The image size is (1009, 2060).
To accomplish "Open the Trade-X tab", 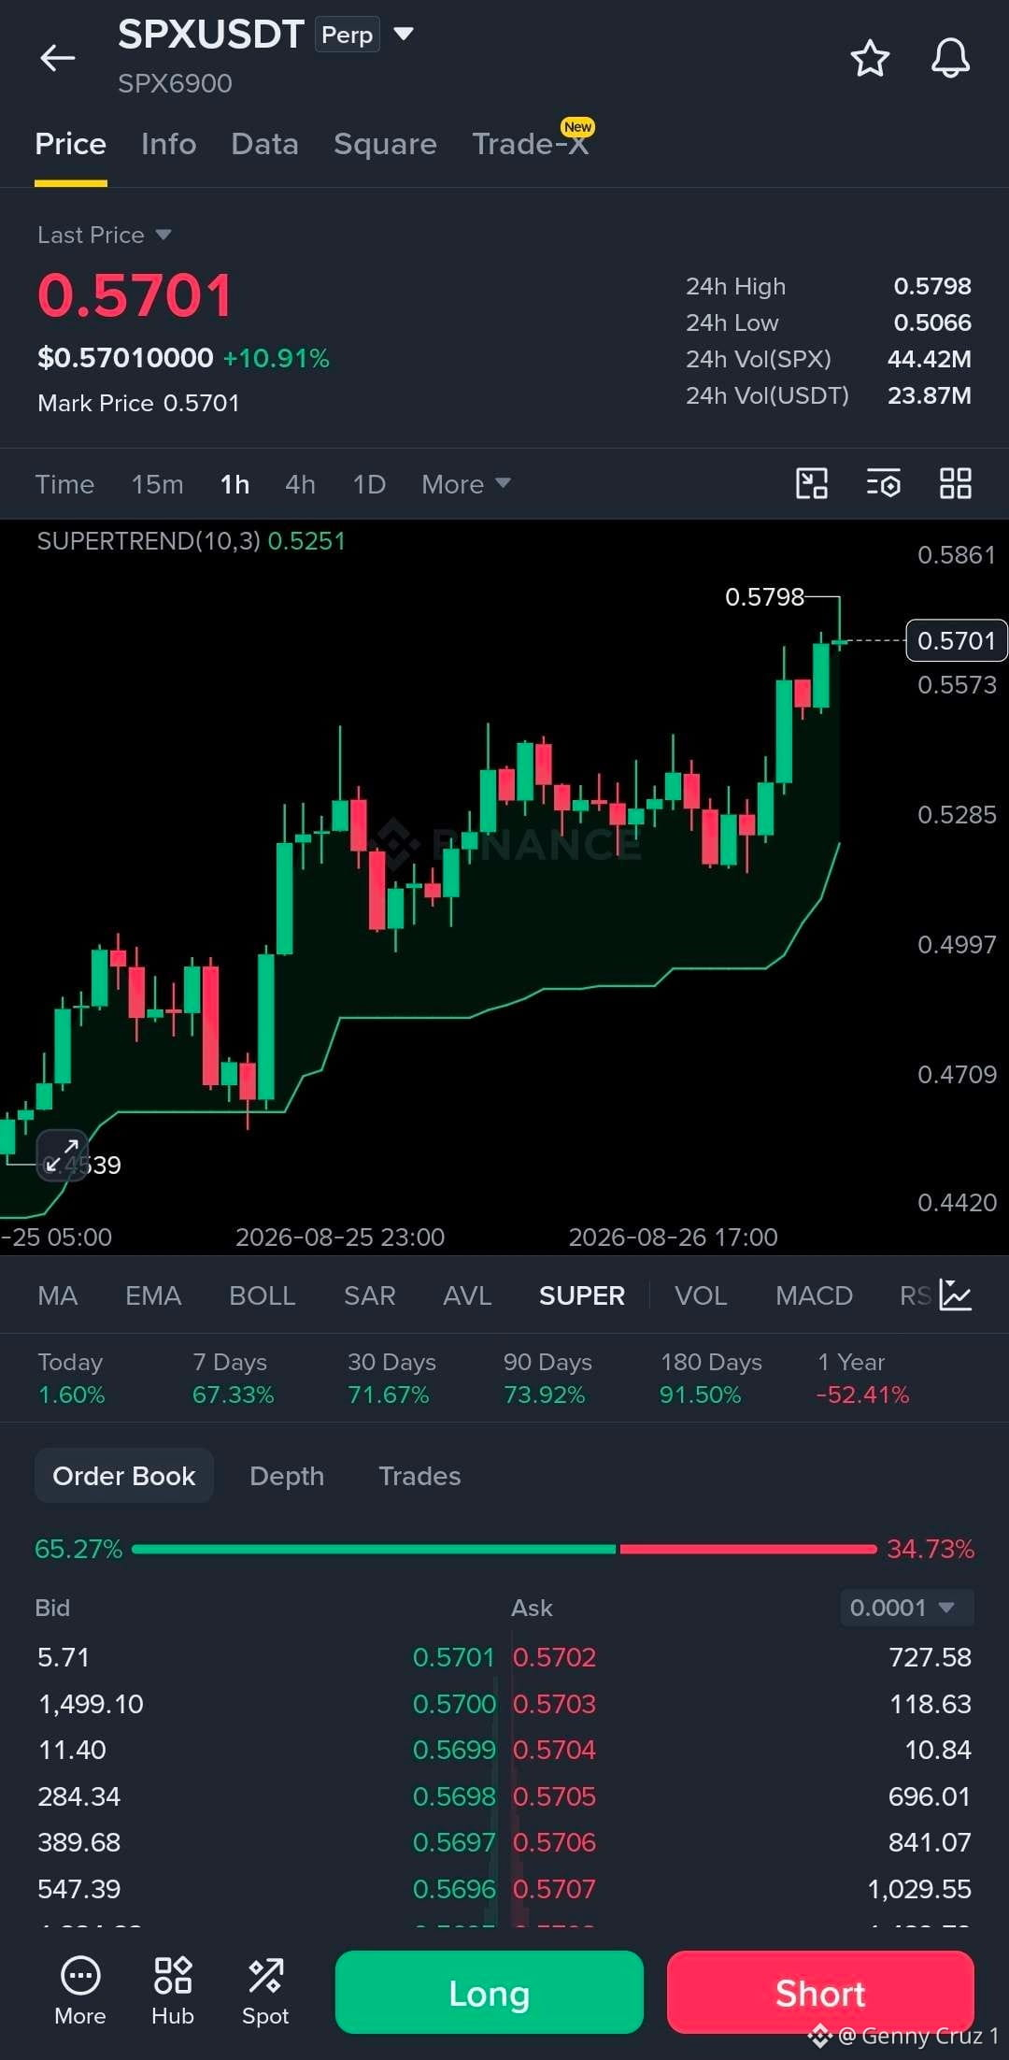I will tap(531, 144).
